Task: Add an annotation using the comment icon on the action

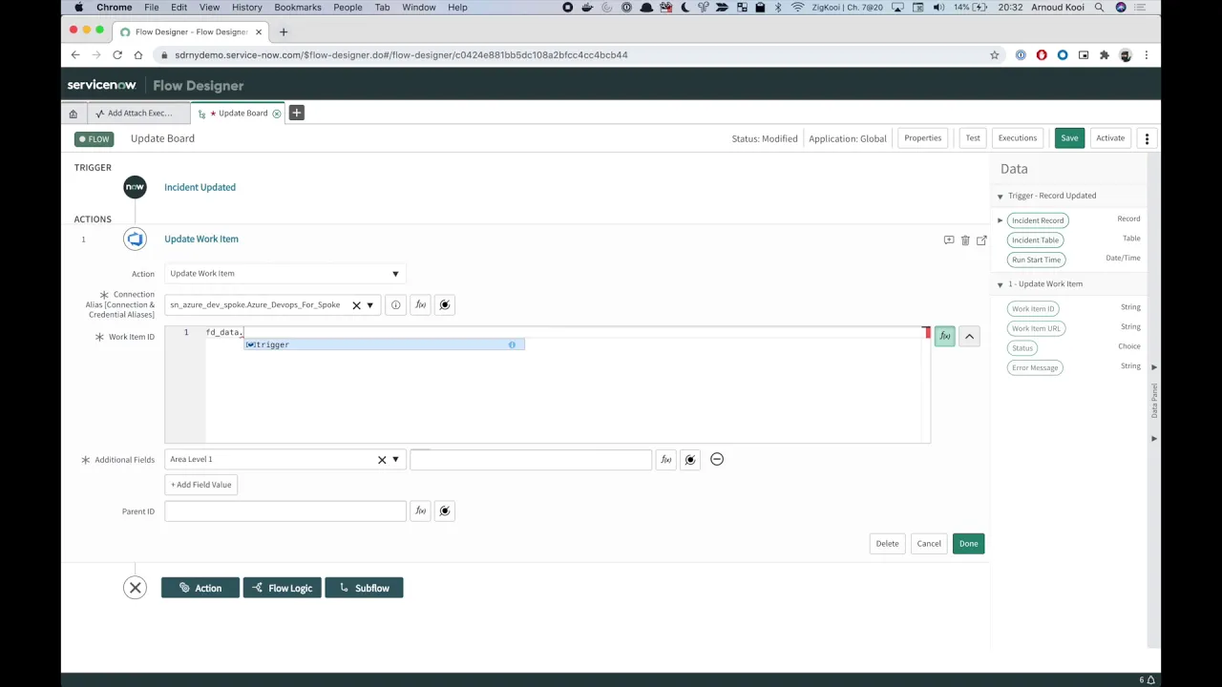Action: (x=948, y=239)
